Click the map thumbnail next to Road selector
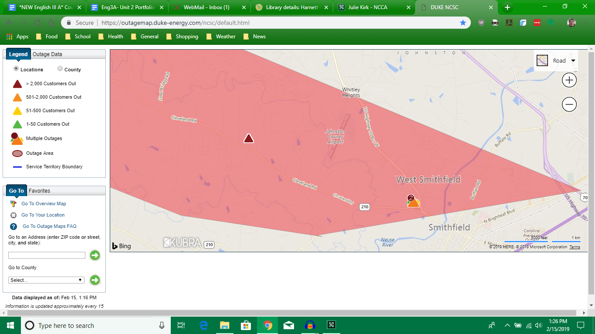This screenshot has width=595, height=334. click(542, 60)
